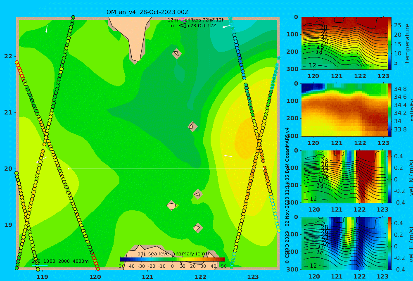The width and height of the screenshot is (413, 281).
Task: Click the "to 28 Oct 12Z" legend text
Action: [x=200, y=26]
